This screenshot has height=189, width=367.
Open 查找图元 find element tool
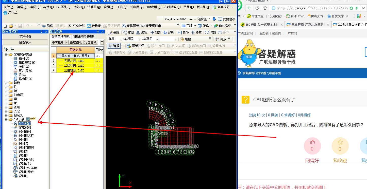click(x=130, y=26)
